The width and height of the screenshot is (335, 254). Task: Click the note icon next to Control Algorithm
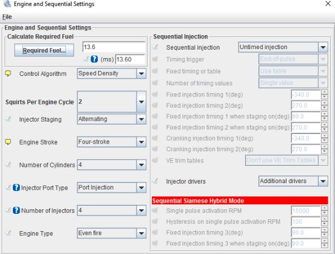pos(8,73)
